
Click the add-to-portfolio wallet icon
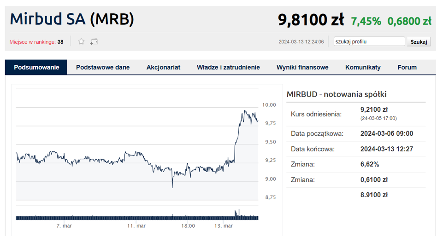coord(94,41)
